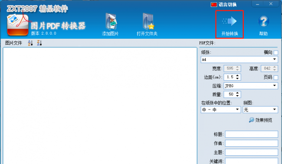The width and height of the screenshot is (282, 164).
Task: Click the 效果预览 magnifier preview icon
Action: (252, 120)
